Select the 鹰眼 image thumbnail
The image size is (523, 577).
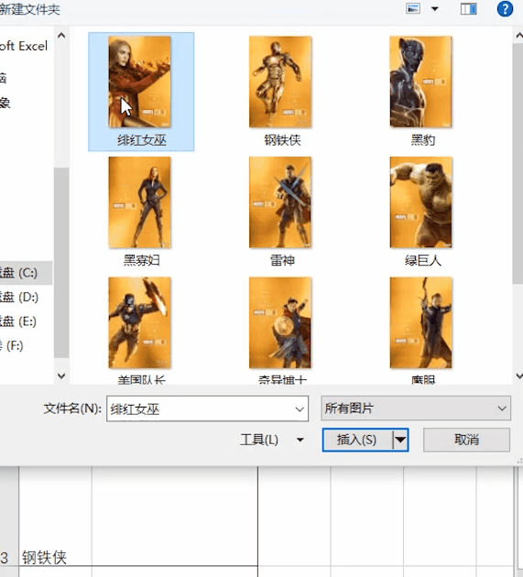(421, 322)
